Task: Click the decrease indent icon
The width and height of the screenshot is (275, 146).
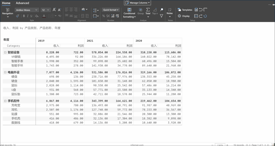Action: coord(82,16)
